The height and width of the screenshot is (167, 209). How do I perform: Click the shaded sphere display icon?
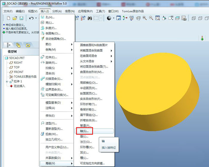[109, 18]
